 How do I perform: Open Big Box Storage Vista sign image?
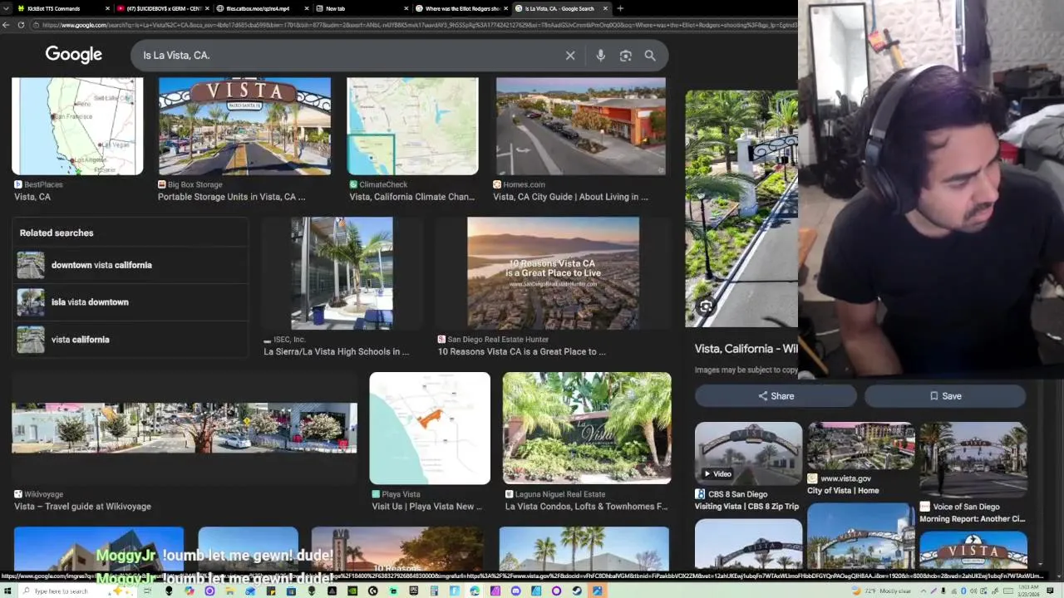pyautogui.click(x=244, y=126)
